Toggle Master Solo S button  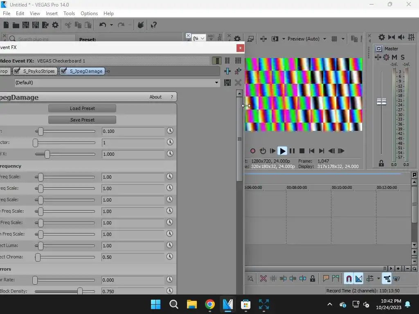pyautogui.click(x=403, y=57)
